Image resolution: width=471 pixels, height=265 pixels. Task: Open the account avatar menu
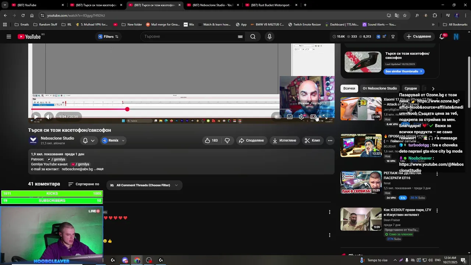coord(456,36)
